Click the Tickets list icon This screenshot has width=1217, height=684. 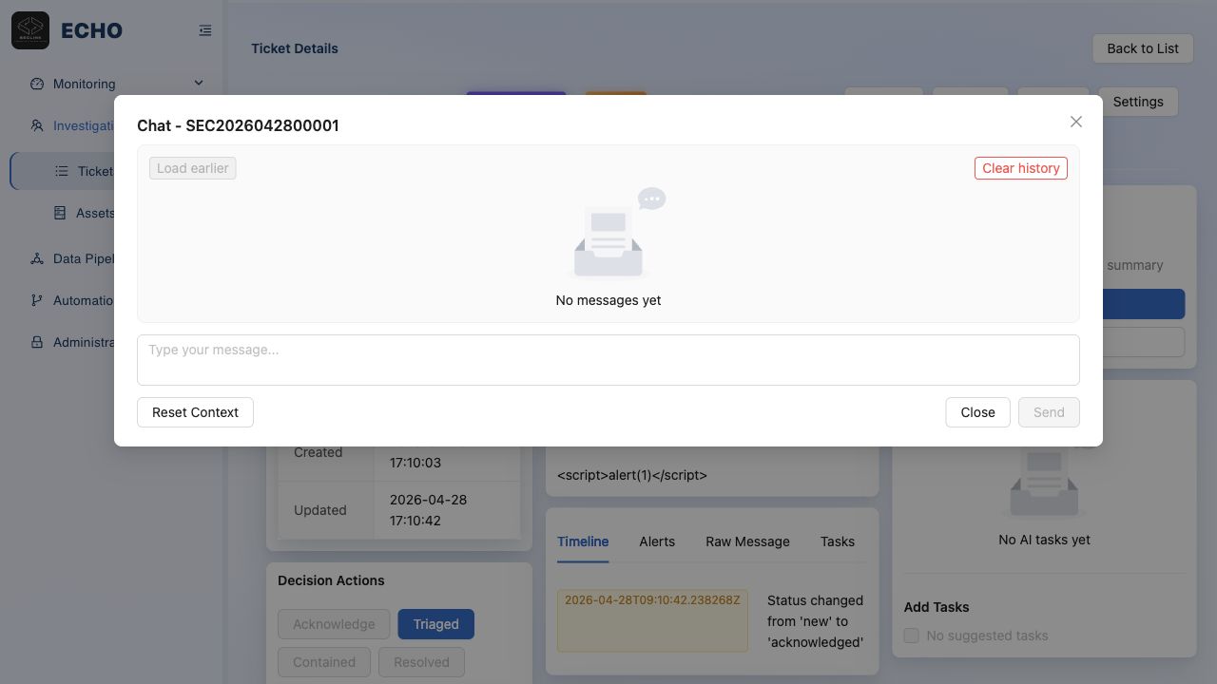pos(62,171)
